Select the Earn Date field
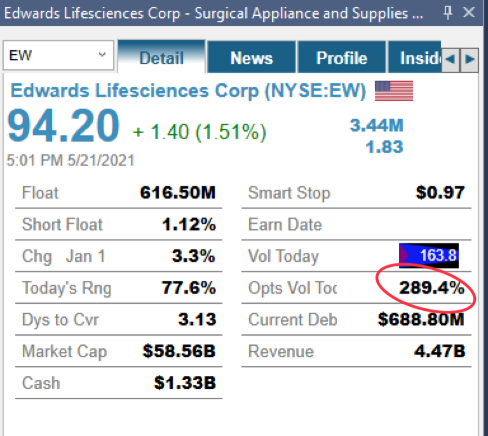The width and height of the screenshot is (488, 436). (x=356, y=224)
